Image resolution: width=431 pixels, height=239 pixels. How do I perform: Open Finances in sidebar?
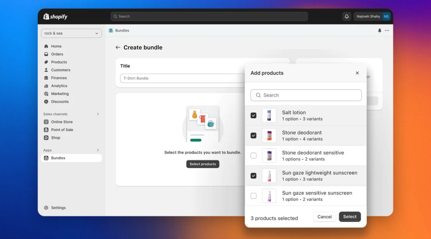[x=59, y=78]
